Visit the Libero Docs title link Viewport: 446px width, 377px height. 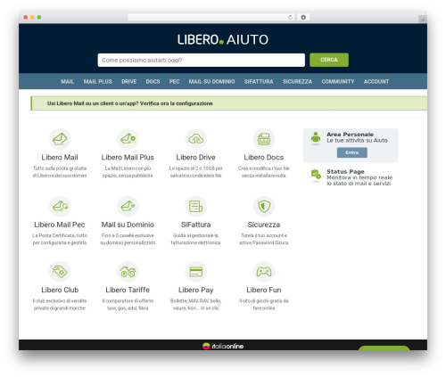click(264, 158)
